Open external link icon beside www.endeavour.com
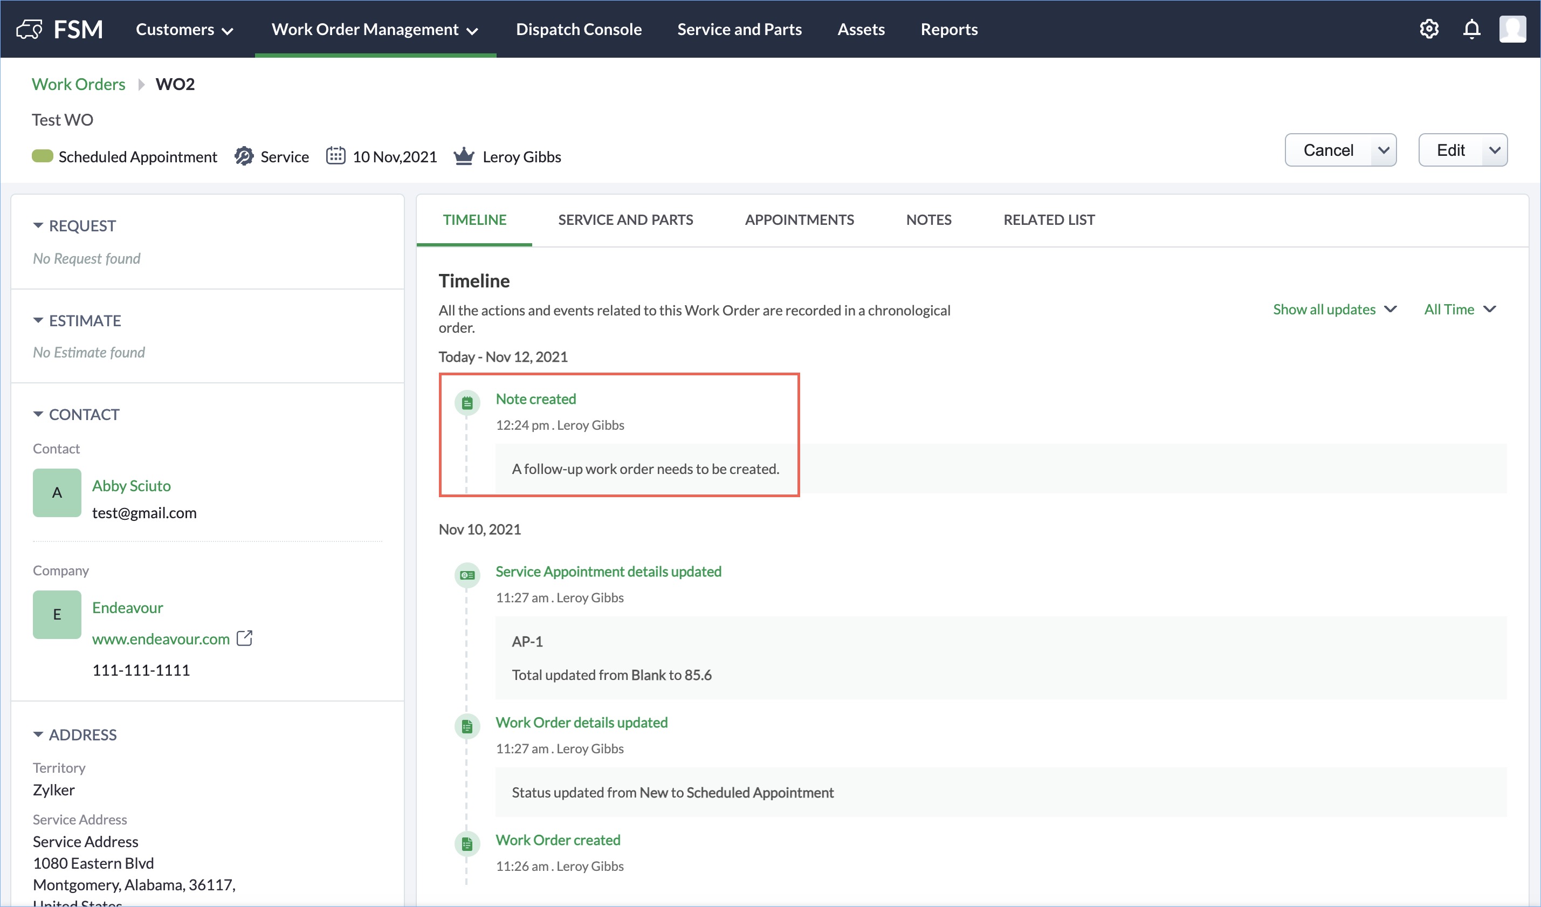This screenshot has width=1541, height=907. [245, 638]
